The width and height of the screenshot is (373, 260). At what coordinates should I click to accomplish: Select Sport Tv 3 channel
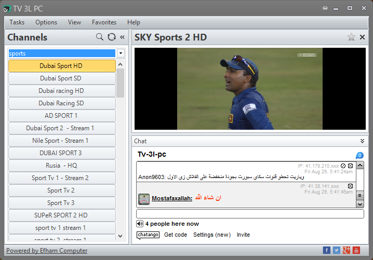tap(62, 203)
